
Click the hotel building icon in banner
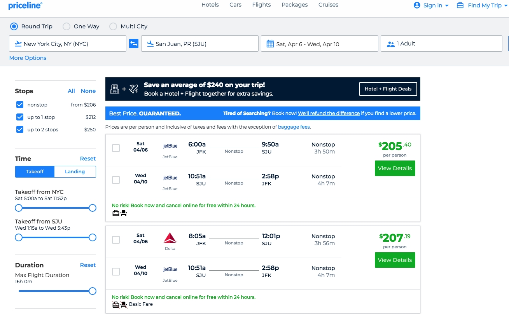coord(115,89)
